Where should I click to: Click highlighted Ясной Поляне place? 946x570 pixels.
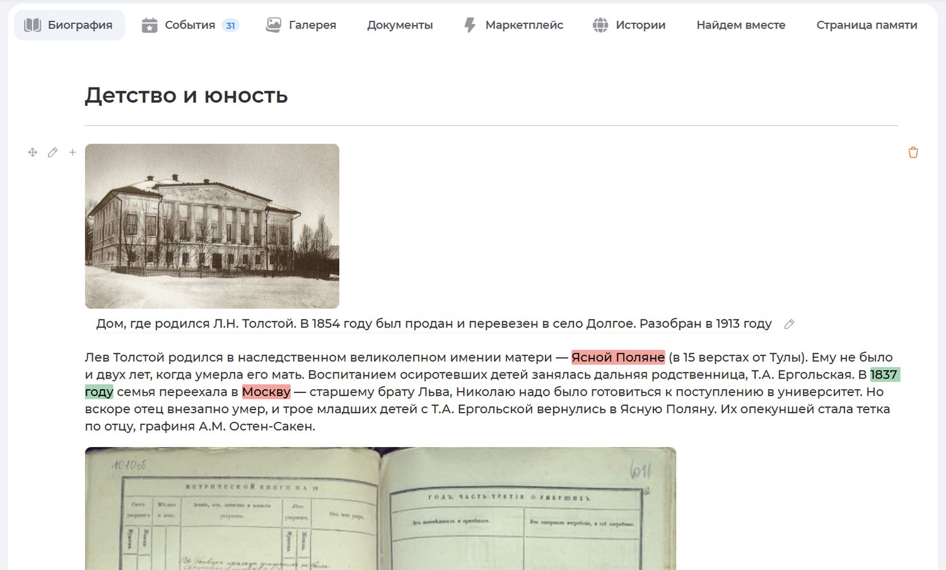point(618,357)
